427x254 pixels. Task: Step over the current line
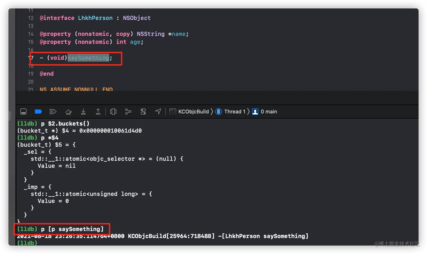tap(68, 112)
